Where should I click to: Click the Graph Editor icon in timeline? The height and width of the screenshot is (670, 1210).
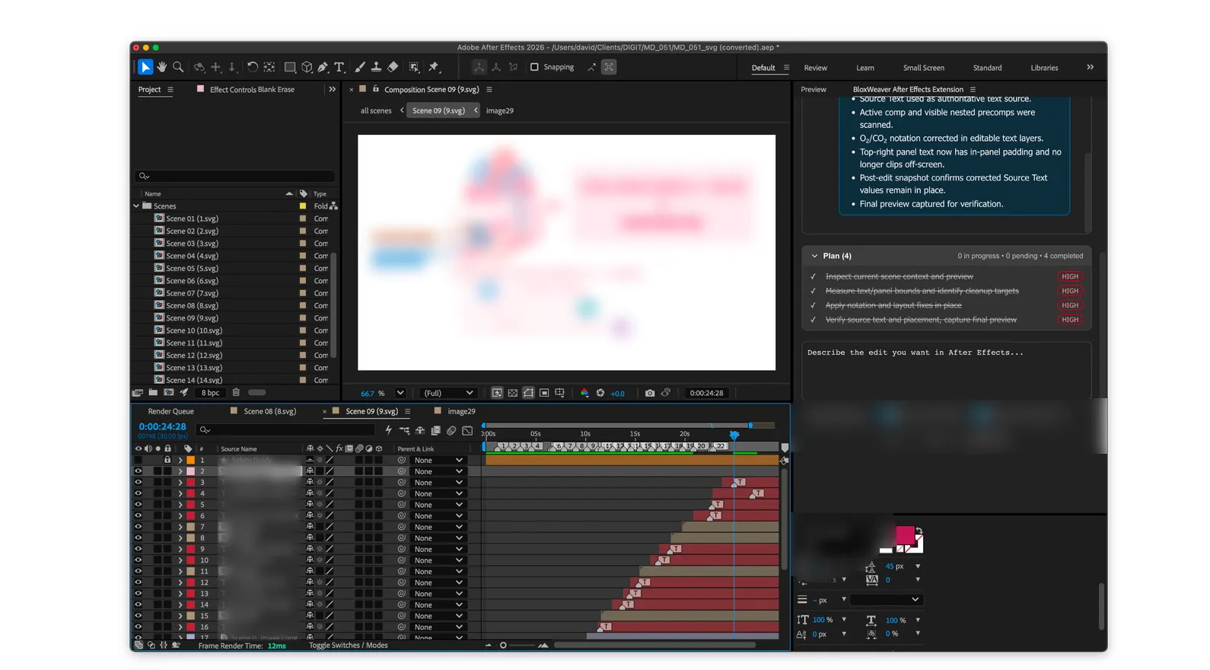(467, 430)
